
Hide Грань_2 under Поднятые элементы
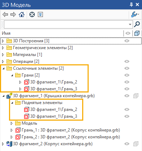[127, 109]
